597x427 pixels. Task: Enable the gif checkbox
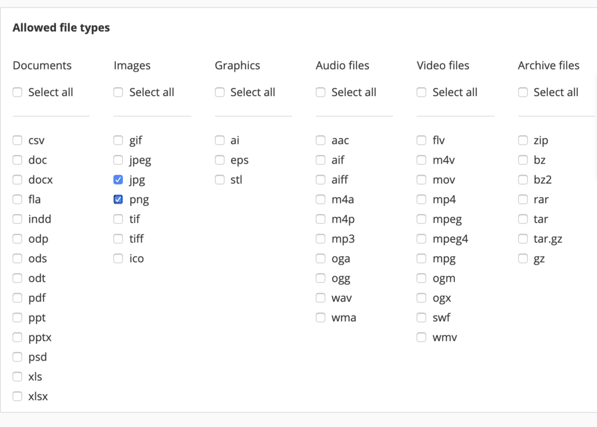coord(118,140)
